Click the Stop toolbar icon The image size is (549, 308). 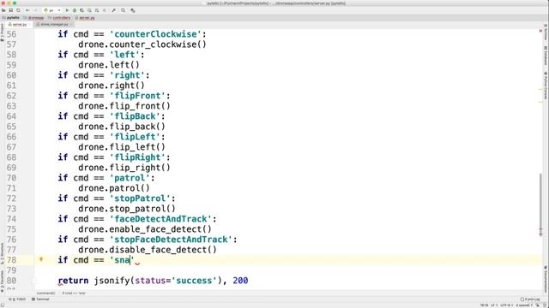pyautogui.click(x=105, y=10)
